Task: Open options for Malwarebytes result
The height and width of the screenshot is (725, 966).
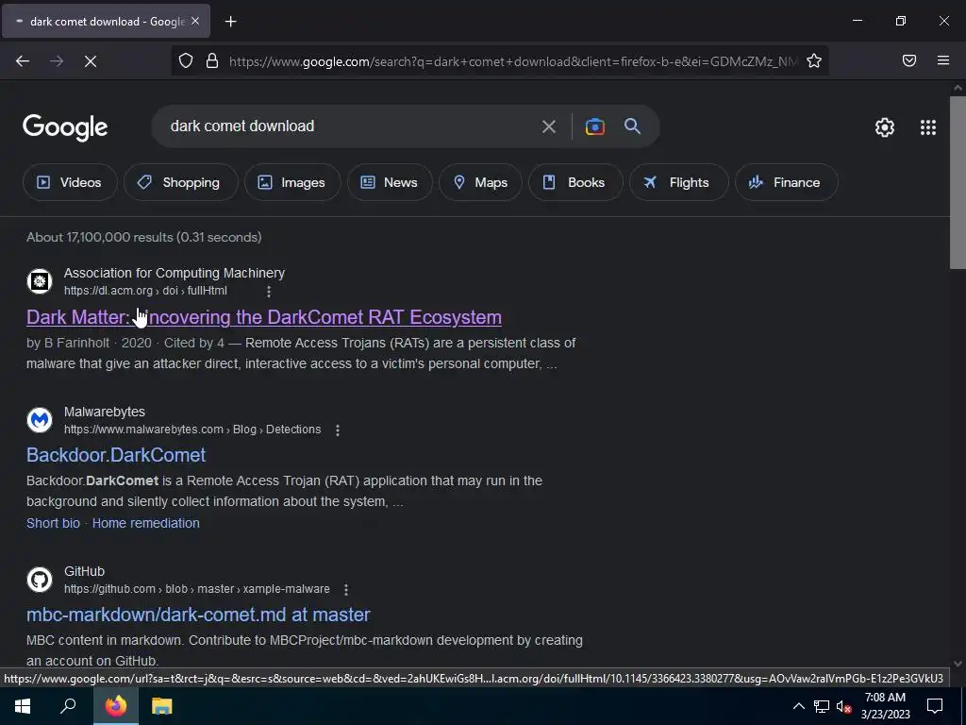Action: [338, 430]
